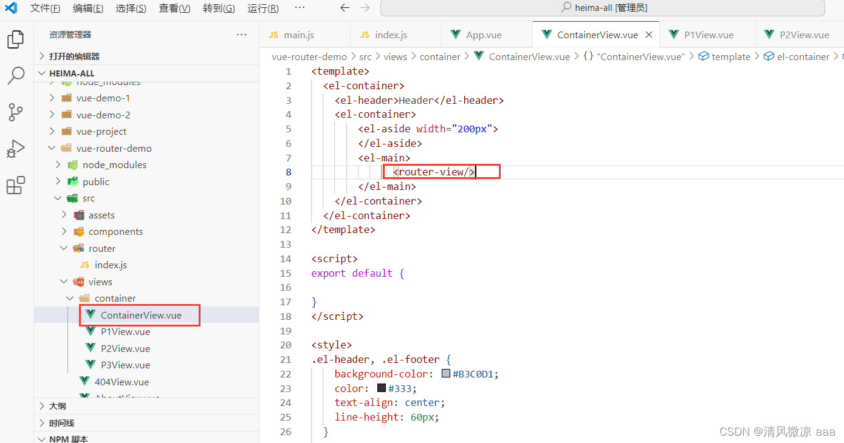The image size is (844, 443).
Task: Open the #333 color swatch picker
Action: coord(382,388)
